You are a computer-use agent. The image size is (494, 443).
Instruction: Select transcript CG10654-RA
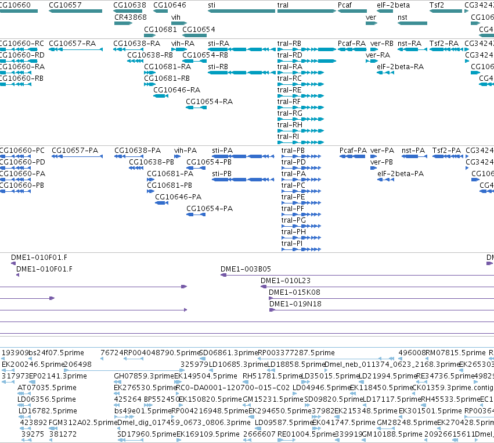click(x=196, y=108)
